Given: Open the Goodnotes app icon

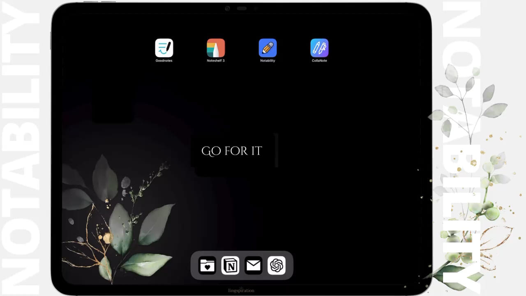Looking at the screenshot, I should click(164, 48).
